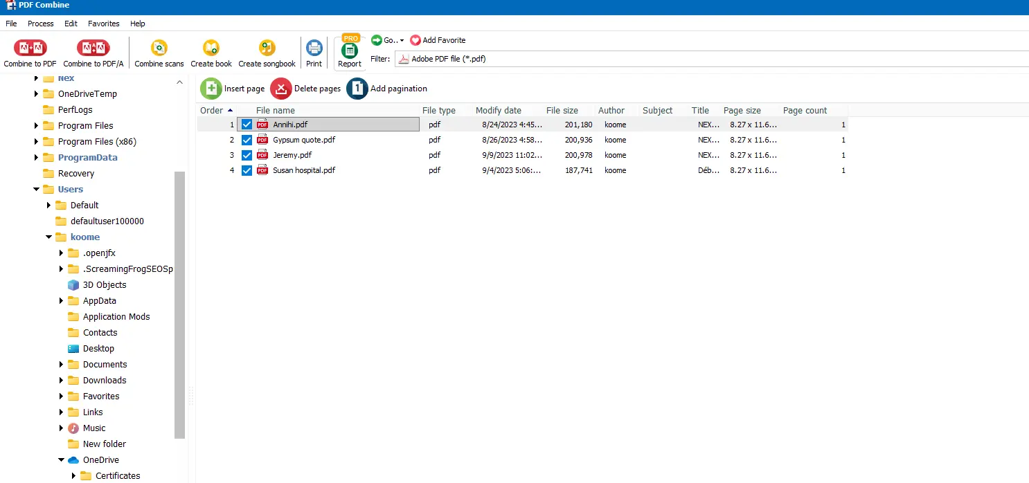Click the folder tree vertical scrollbar
Screen dimensions: 1029x483
pyautogui.click(x=180, y=304)
